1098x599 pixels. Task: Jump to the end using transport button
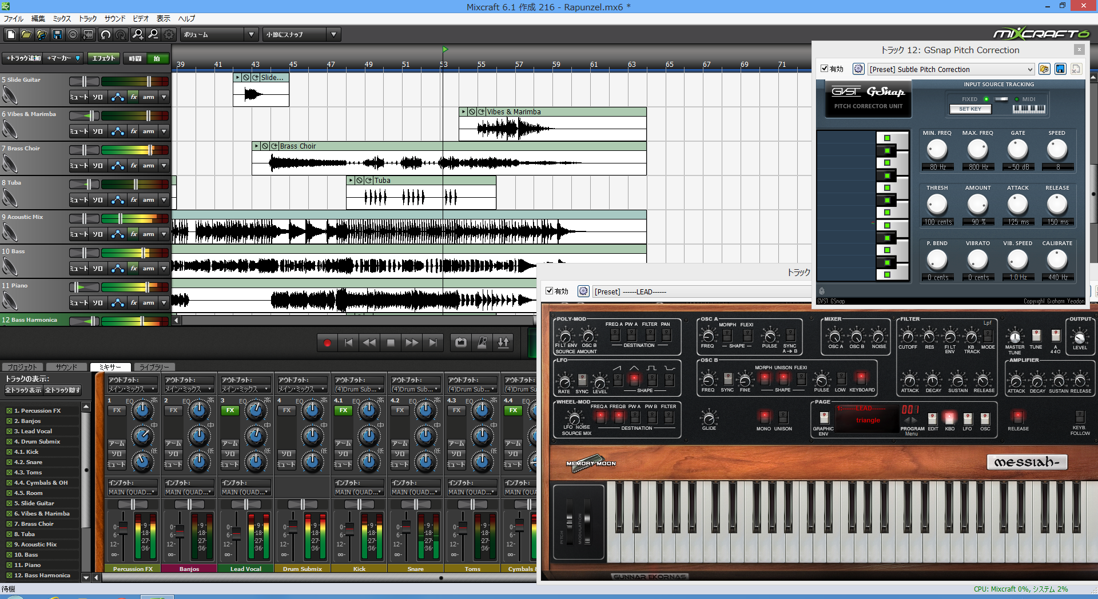click(x=433, y=343)
